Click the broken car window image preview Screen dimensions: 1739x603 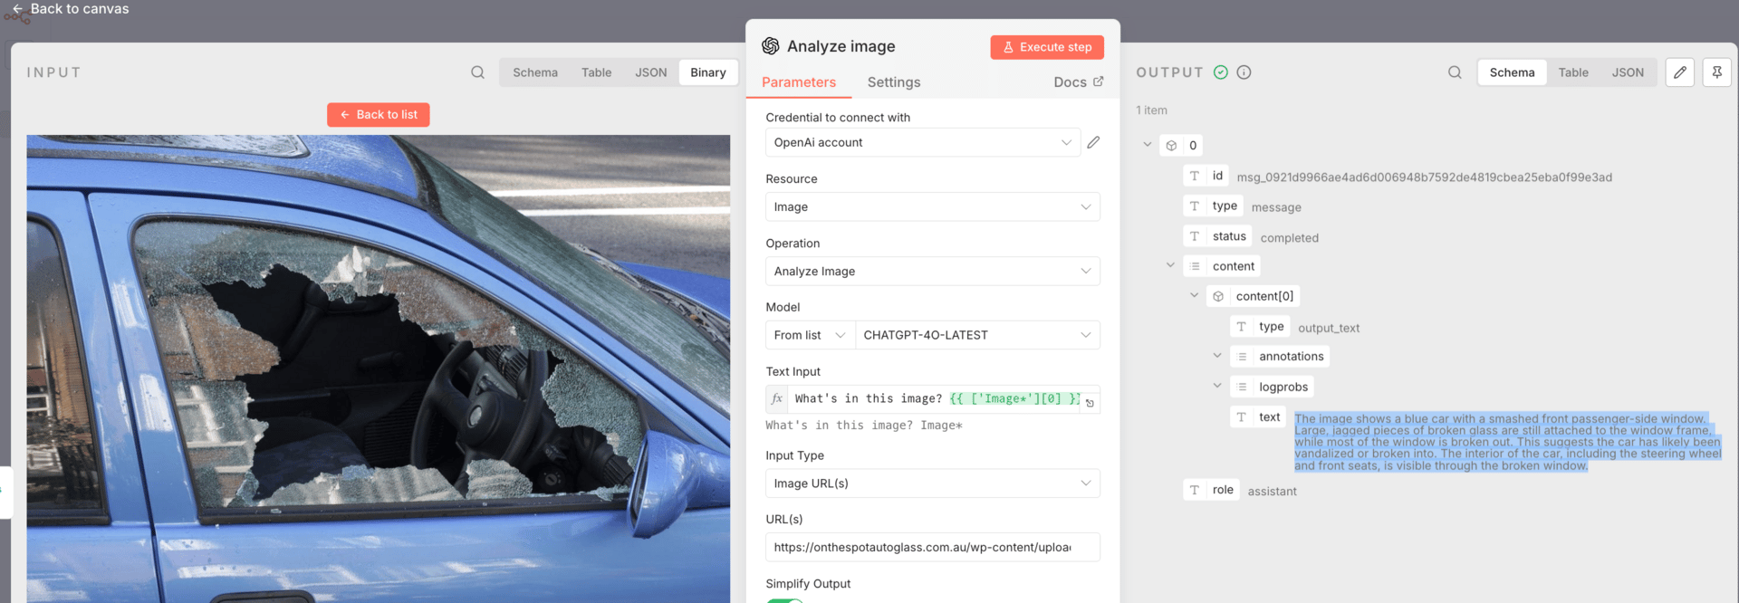(x=378, y=368)
